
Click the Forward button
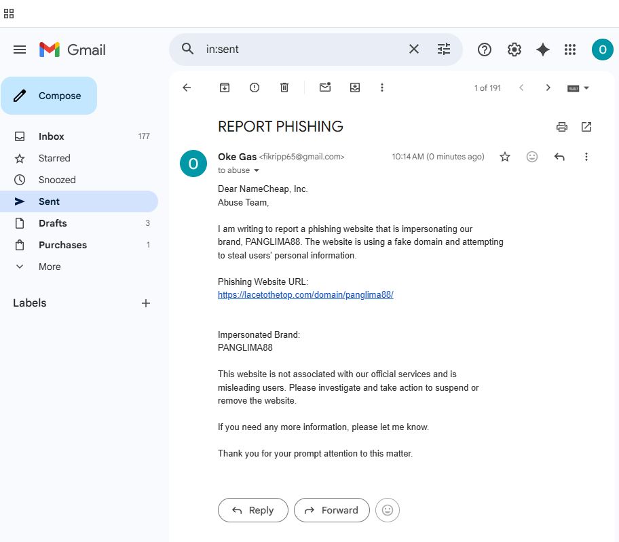pos(332,510)
